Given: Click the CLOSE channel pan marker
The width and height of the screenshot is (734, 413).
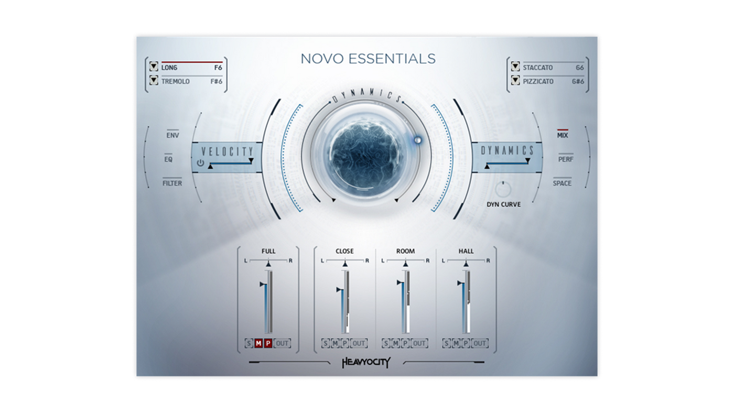Looking at the screenshot, I should (345, 265).
